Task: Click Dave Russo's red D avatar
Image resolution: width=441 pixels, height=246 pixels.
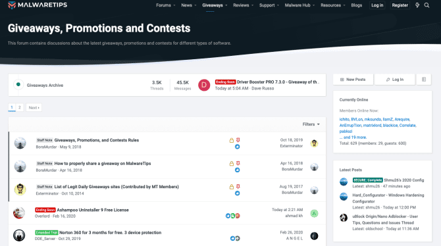Action: coord(204,86)
